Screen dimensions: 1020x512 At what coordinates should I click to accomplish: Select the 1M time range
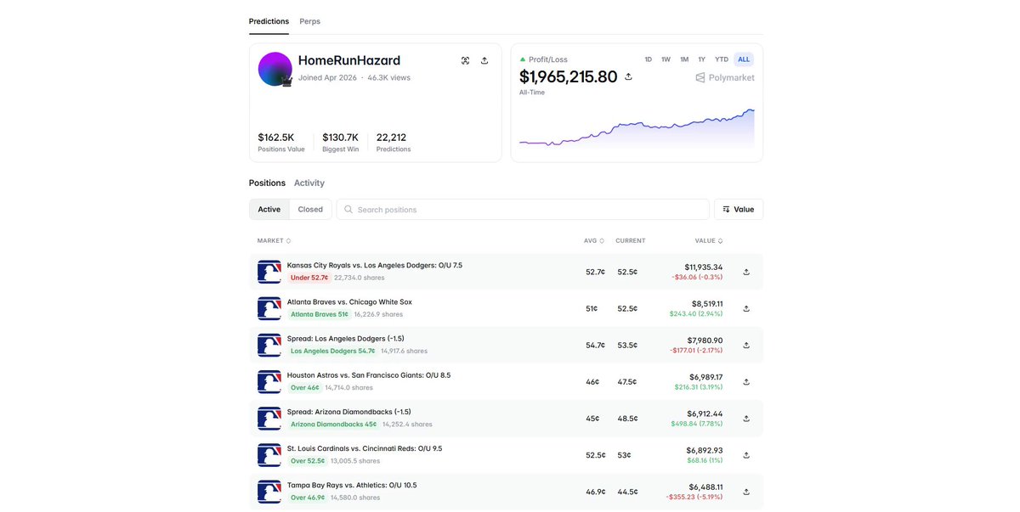pyautogui.click(x=684, y=59)
